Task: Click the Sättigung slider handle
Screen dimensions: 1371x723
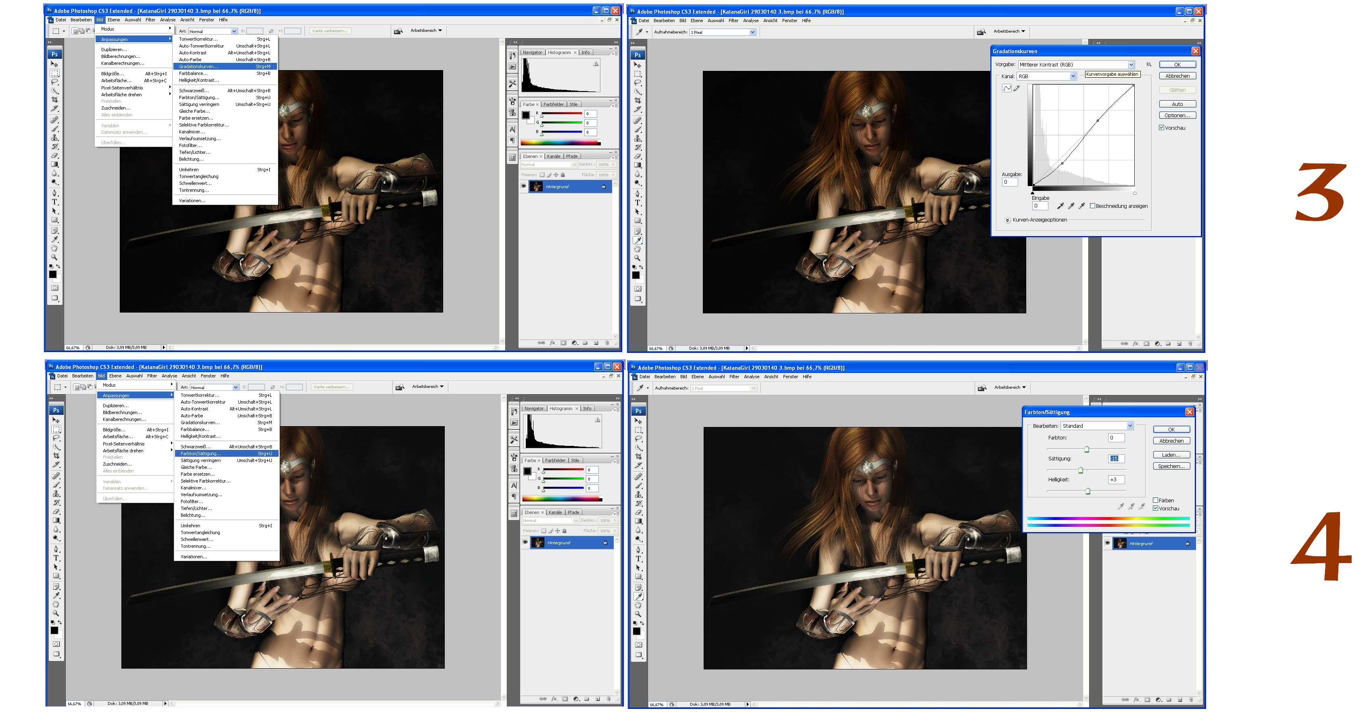Action: tap(1080, 470)
